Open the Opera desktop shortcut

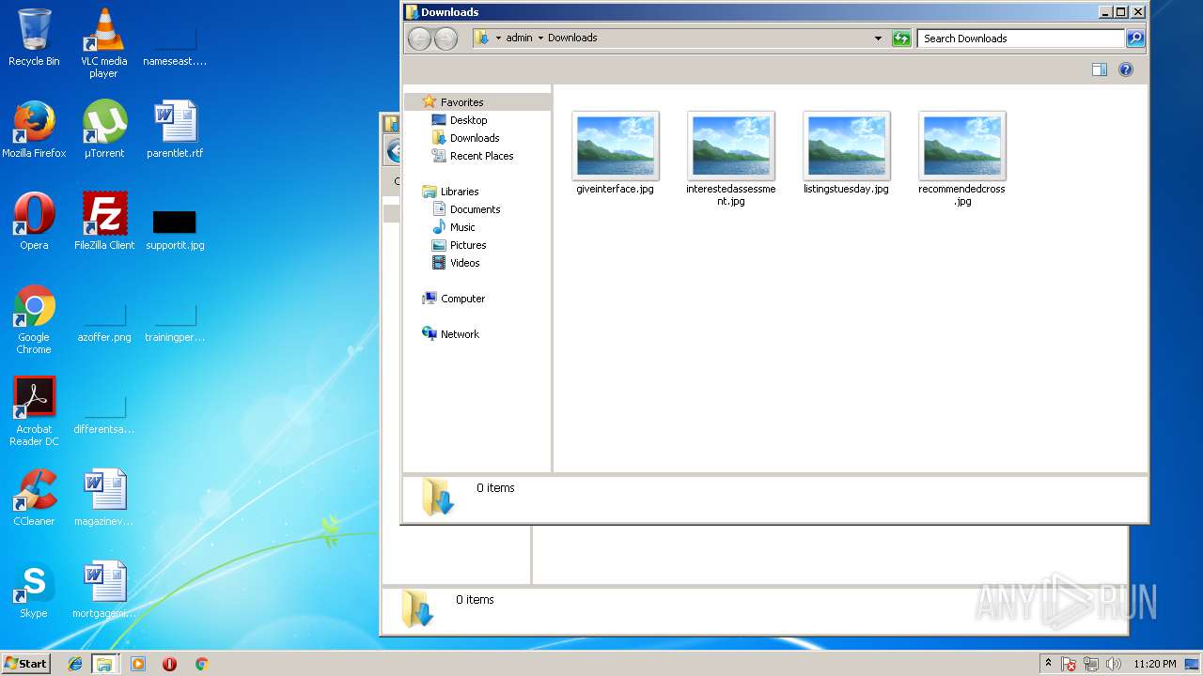[34, 222]
